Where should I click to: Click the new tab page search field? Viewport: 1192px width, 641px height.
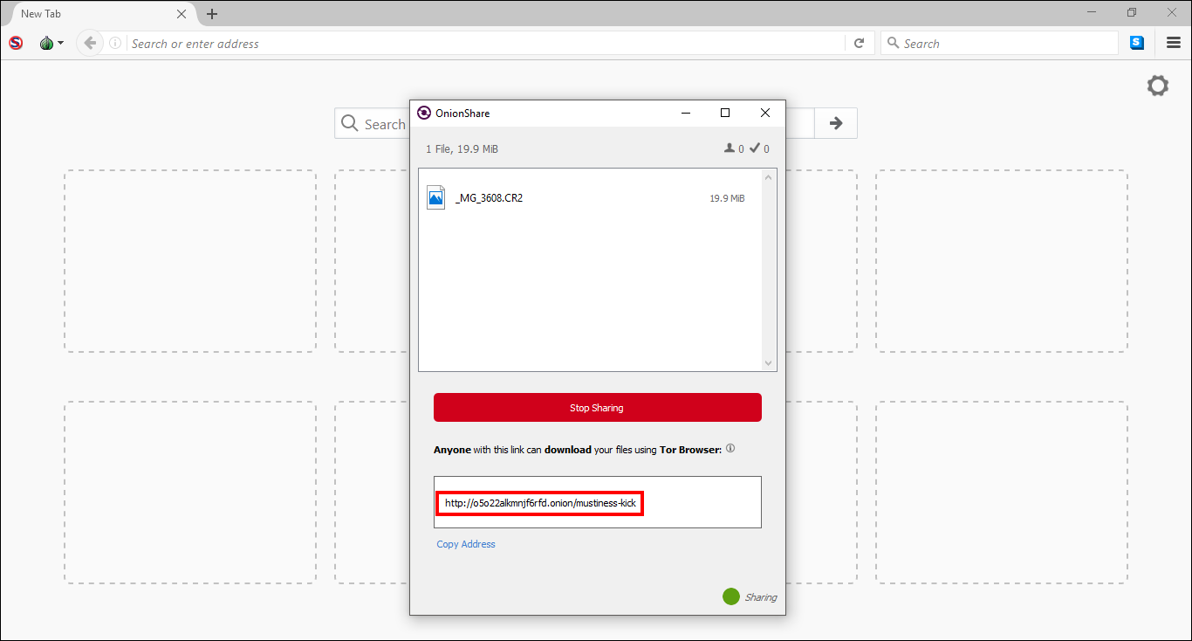click(373, 124)
